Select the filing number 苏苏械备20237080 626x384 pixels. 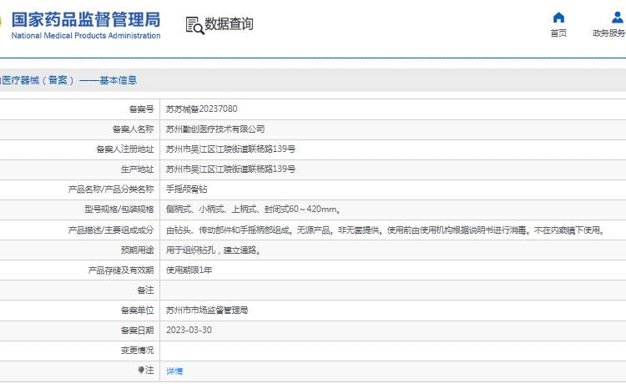pos(202,109)
